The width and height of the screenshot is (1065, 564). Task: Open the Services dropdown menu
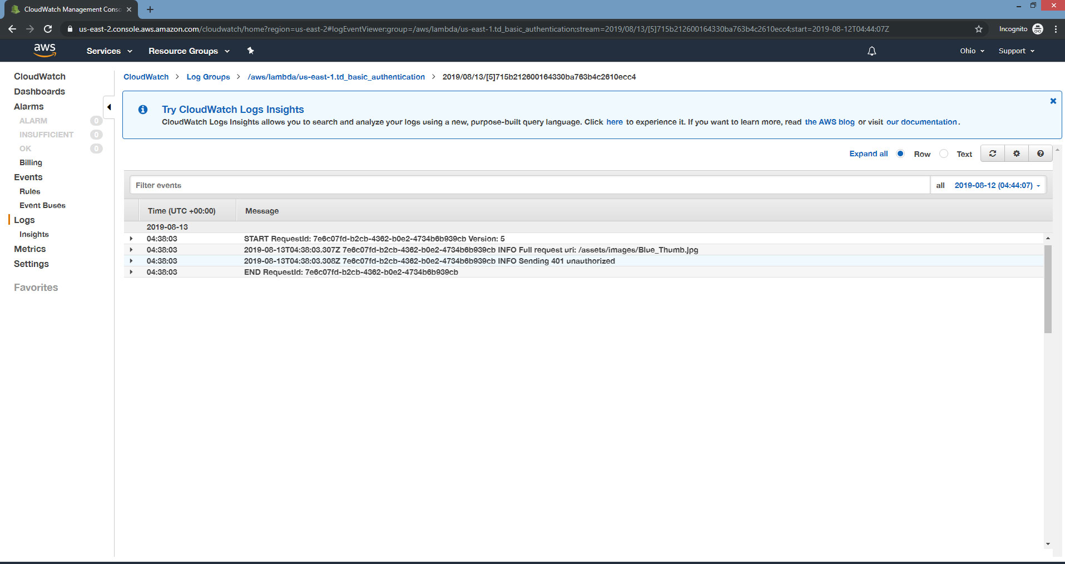109,51
